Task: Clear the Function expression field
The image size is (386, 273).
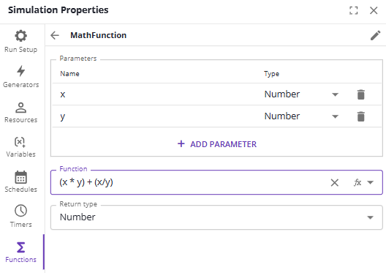Action: pyautogui.click(x=335, y=182)
